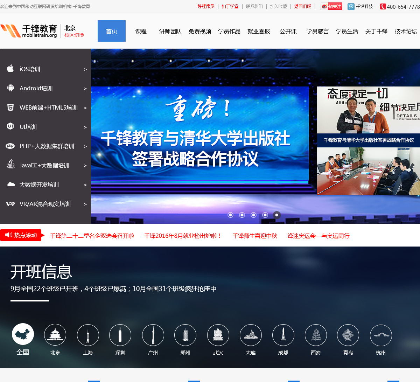Select the 成都 tower icon
The image size is (420, 382).
(283, 335)
